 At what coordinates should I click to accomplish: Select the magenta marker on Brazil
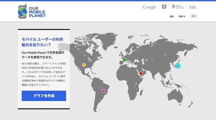point(104,91)
